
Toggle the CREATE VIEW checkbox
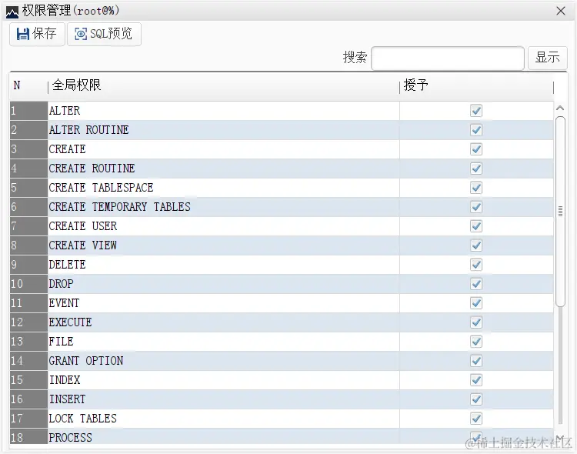click(x=476, y=245)
